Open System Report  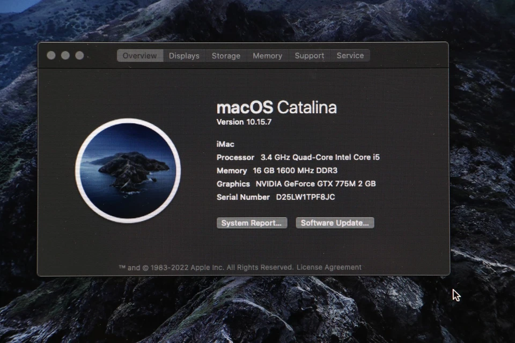pyautogui.click(x=251, y=223)
